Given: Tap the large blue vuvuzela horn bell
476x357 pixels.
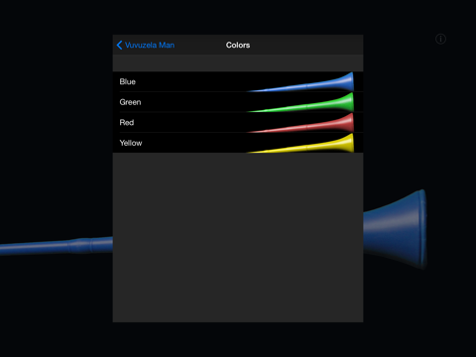Looking at the screenshot, I should (395, 229).
